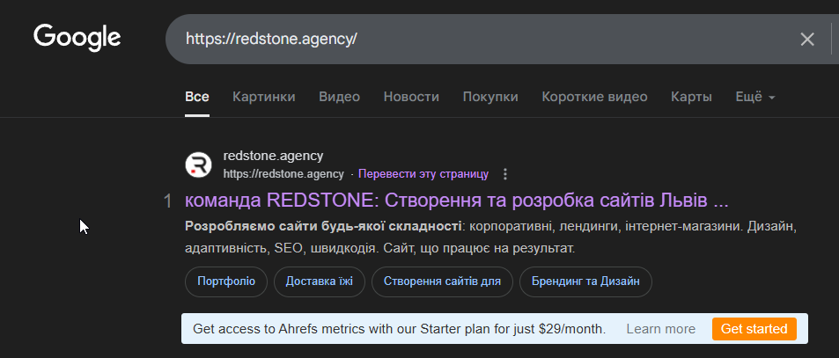The width and height of the screenshot is (839, 358).
Task: Click Перевести эту страницу link
Action: click(423, 174)
